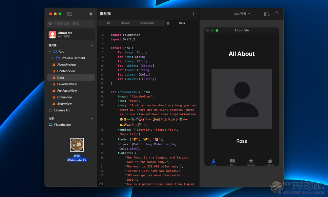Tap the Home tab in preview
This screenshot has width=328, height=197.
pyautogui.click(x=214, y=162)
